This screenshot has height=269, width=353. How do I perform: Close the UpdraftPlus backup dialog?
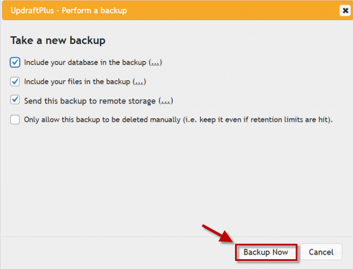point(344,10)
